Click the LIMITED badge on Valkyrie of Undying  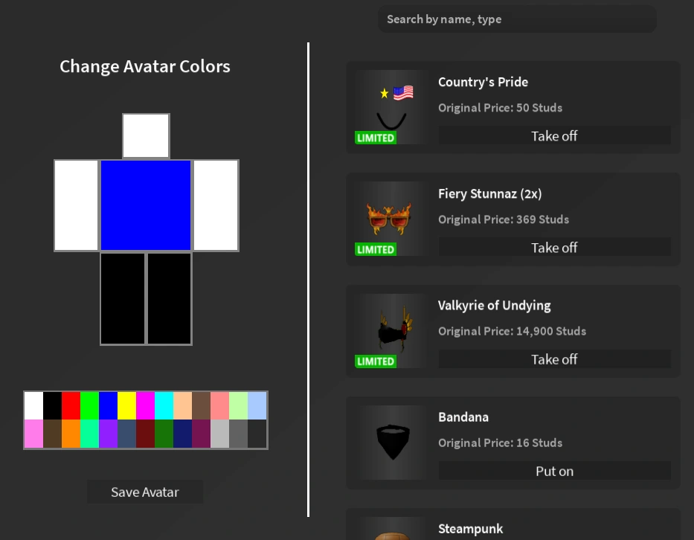[x=376, y=361]
